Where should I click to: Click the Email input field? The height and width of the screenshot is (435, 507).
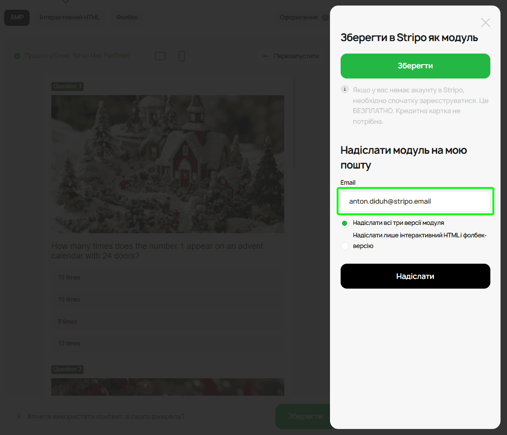click(415, 201)
